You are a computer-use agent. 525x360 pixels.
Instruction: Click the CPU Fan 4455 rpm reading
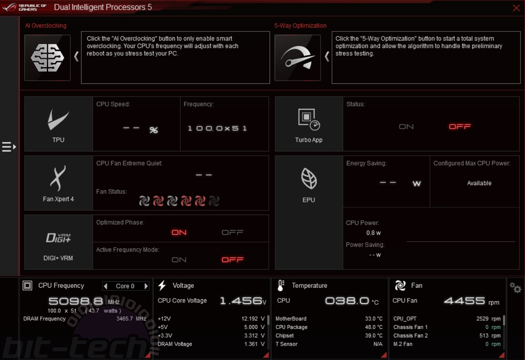471,301
